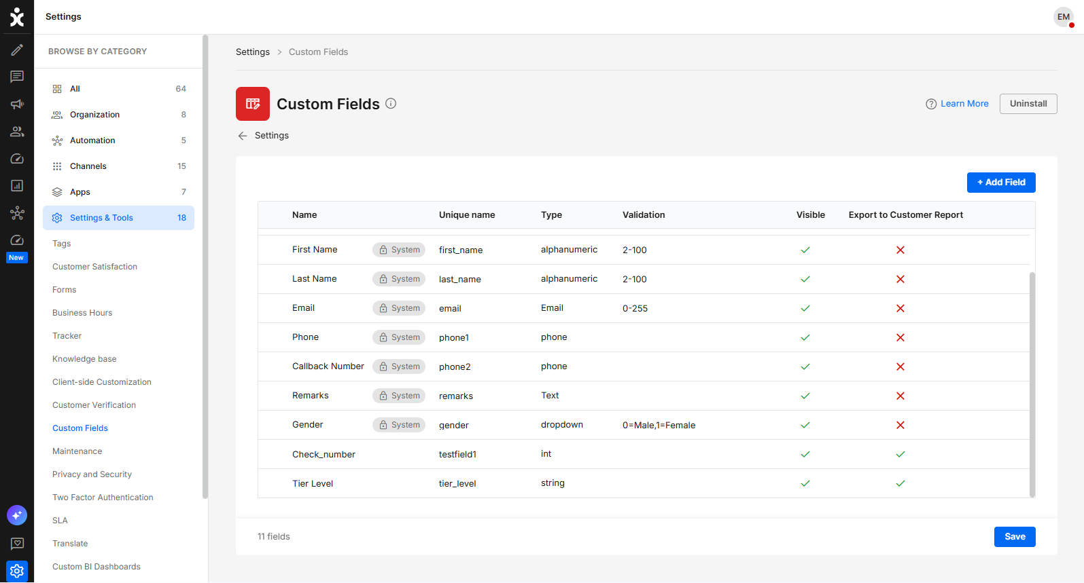Open Knowledge base settings

pyautogui.click(x=84, y=359)
